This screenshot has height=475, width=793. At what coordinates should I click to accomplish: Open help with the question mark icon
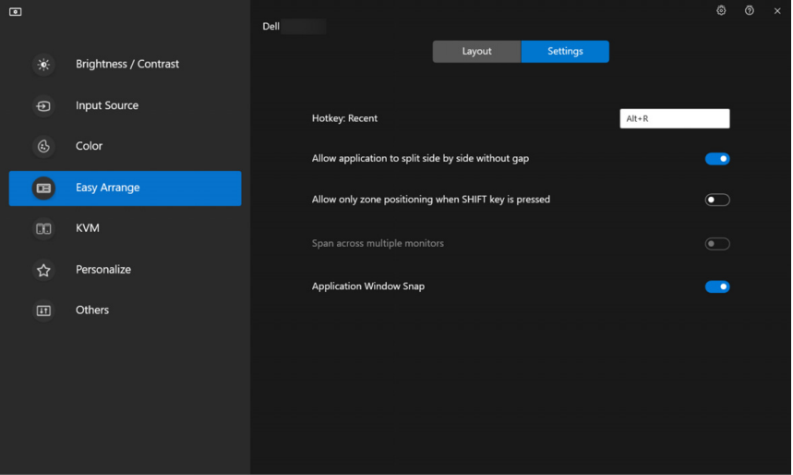point(750,11)
